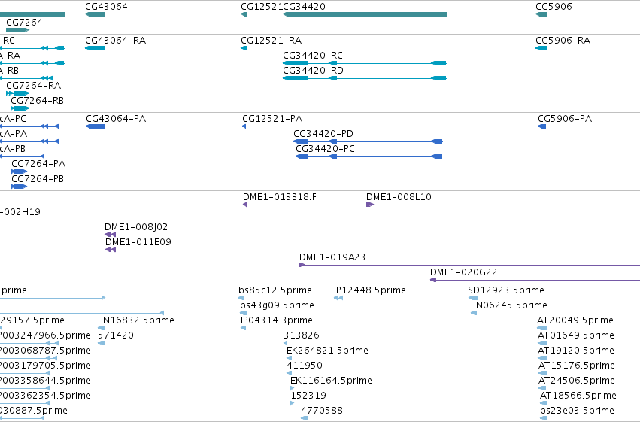The width and height of the screenshot is (640, 422).
Task: Select transcript CG5906-RA
Action: click(563, 41)
